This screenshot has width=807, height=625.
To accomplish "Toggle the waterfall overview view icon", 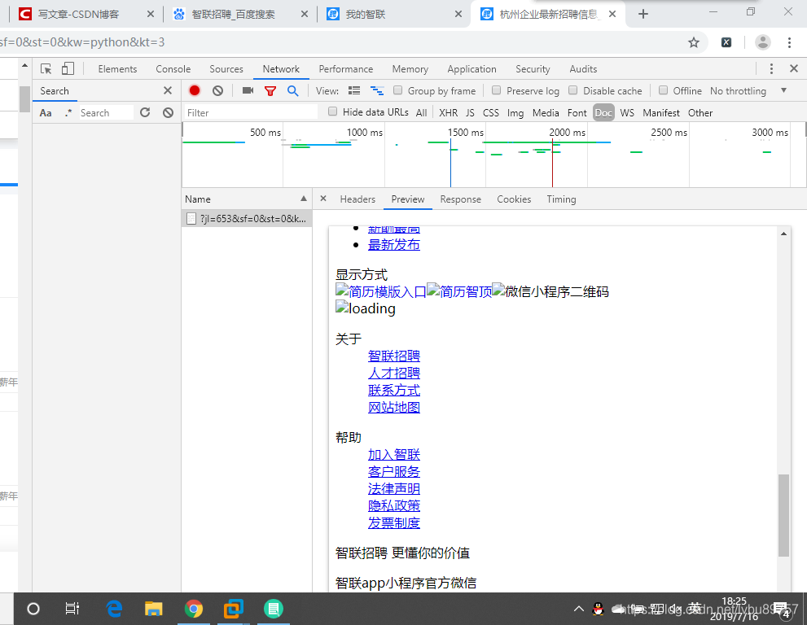I will [x=377, y=90].
